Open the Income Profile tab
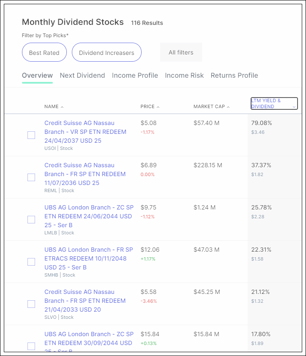The image size is (306, 356). pos(135,75)
